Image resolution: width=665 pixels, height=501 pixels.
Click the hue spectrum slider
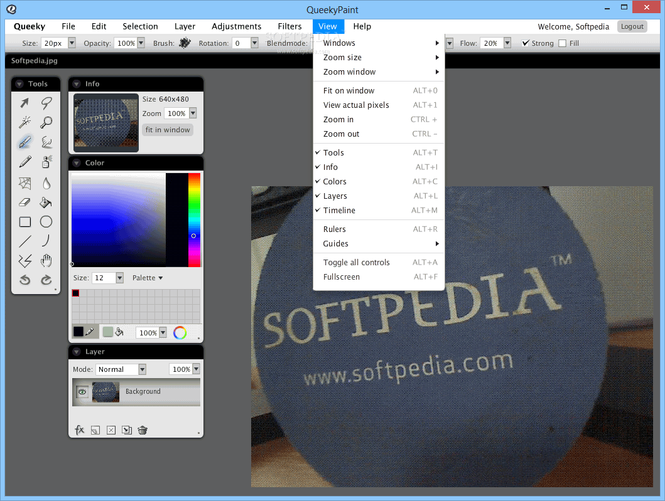tap(194, 220)
